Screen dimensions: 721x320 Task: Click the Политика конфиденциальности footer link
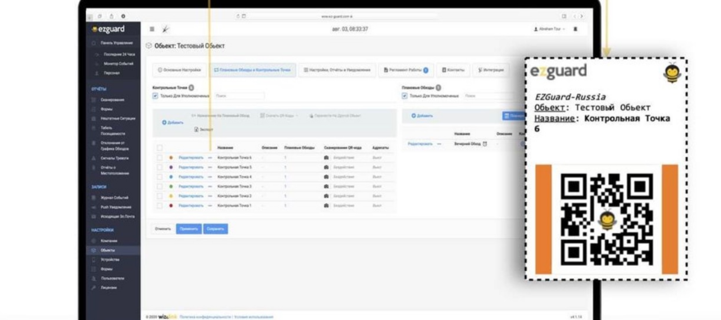(x=205, y=317)
